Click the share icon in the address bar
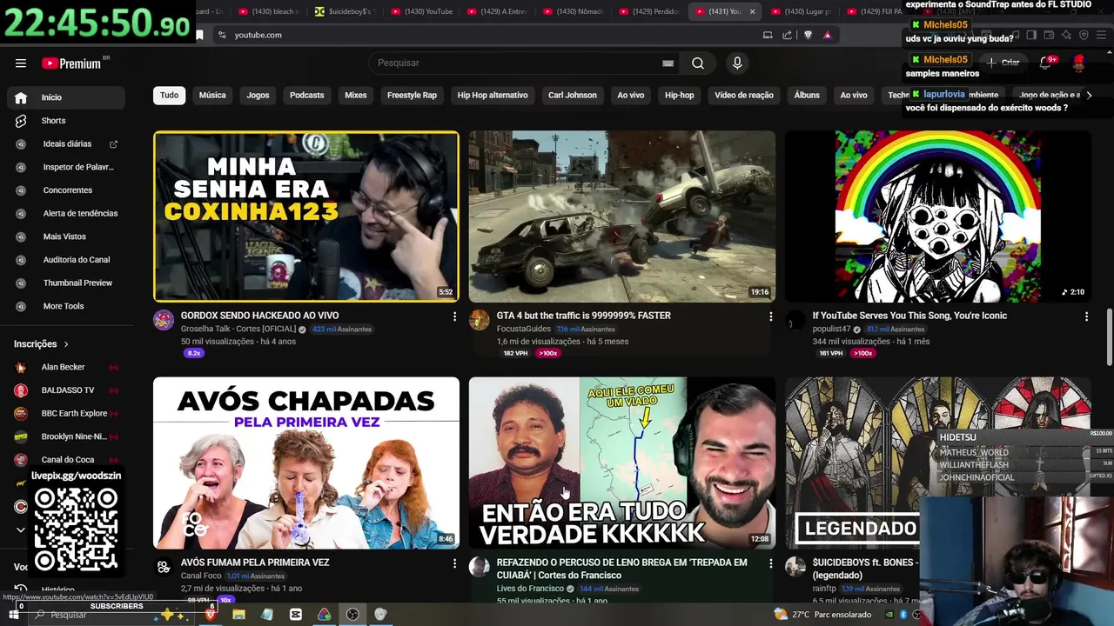The image size is (1114, 626). (x=787, y=35)
